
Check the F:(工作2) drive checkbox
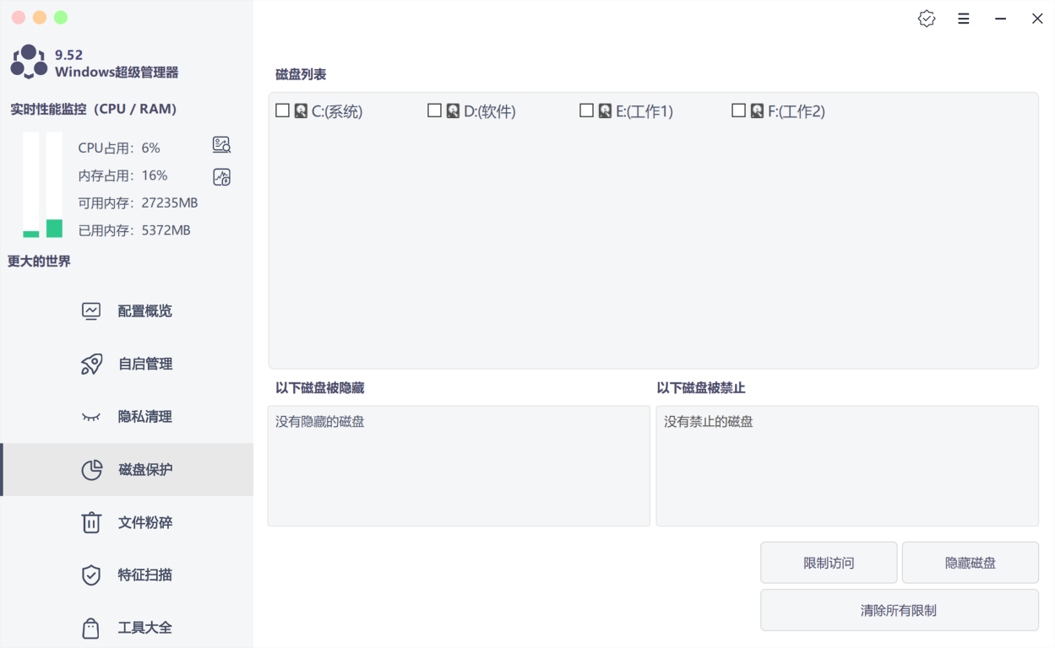click(x=737, y=110)
